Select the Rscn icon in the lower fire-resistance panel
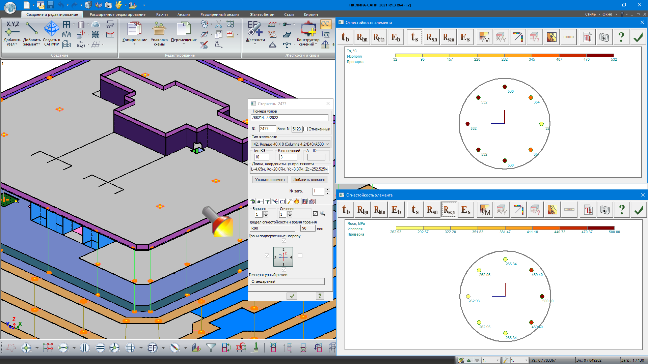Image resolution: width=648 pixels, height=364 pixels. pyautogui.click(x=449, y=210)
